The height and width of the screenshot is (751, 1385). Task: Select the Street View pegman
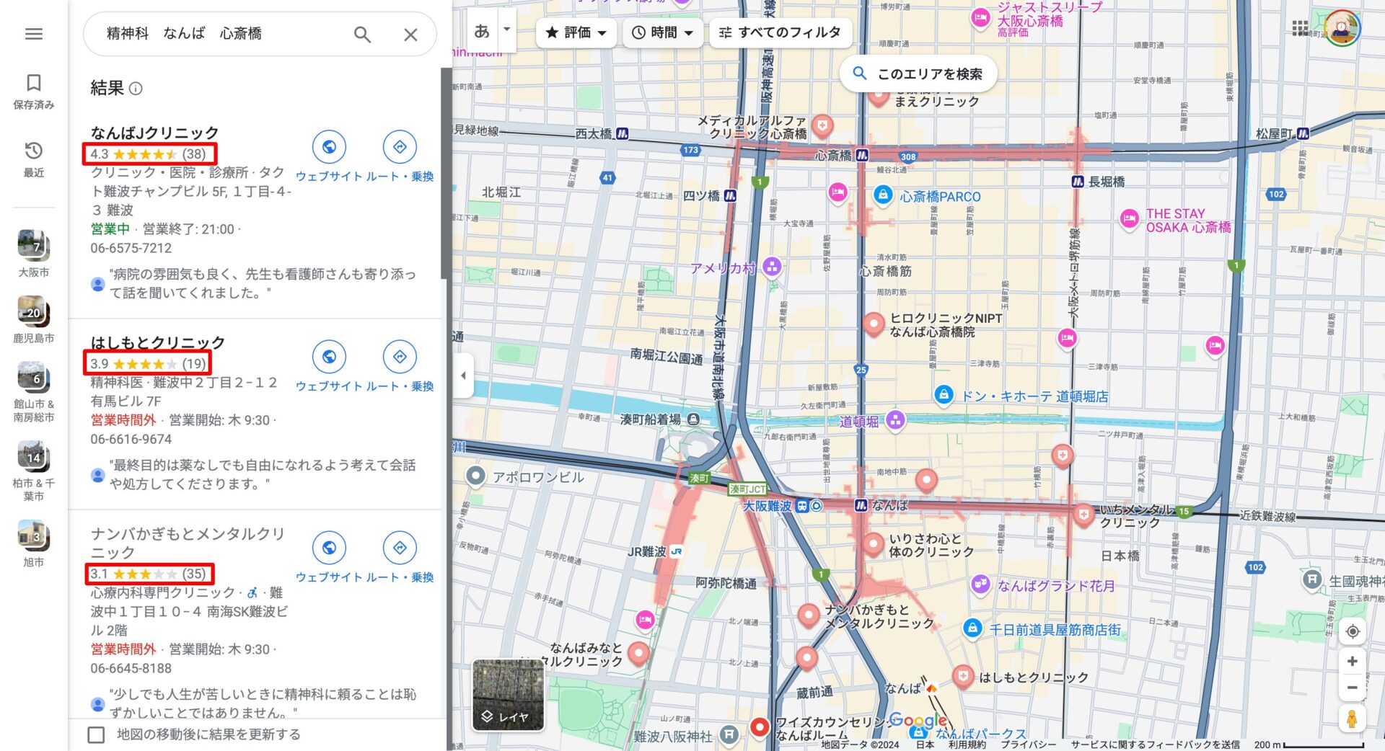[1353, 719]
